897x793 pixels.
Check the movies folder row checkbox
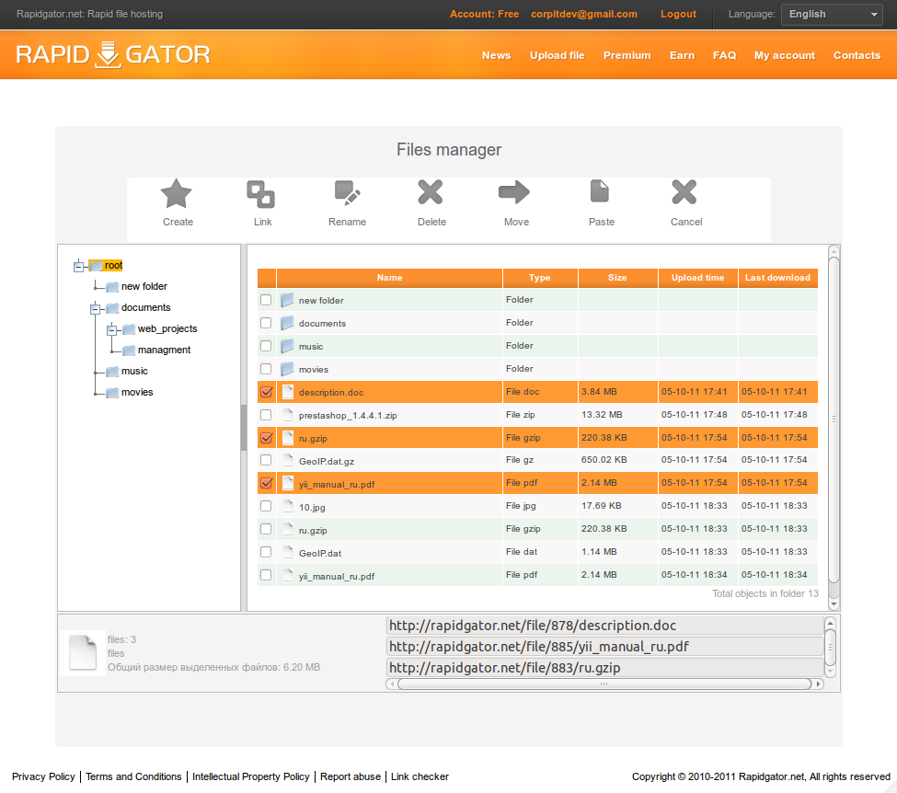266,369
